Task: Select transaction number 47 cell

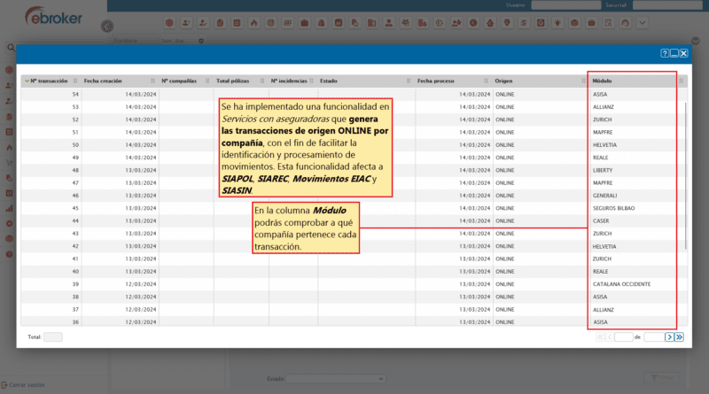Action: pos(75,183)
